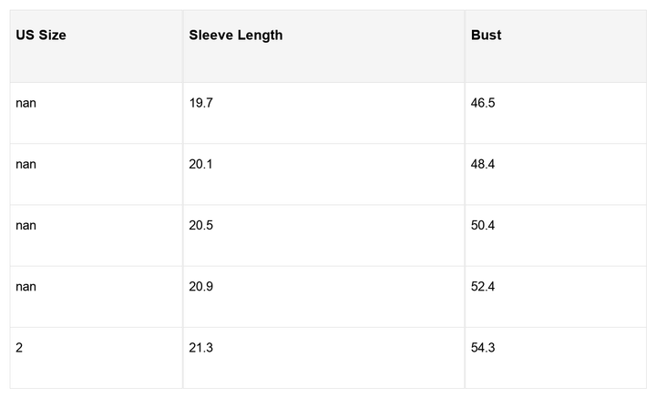The image size is (656, 398).
Task: Click the US Size column header
Action: click(41, 36)
